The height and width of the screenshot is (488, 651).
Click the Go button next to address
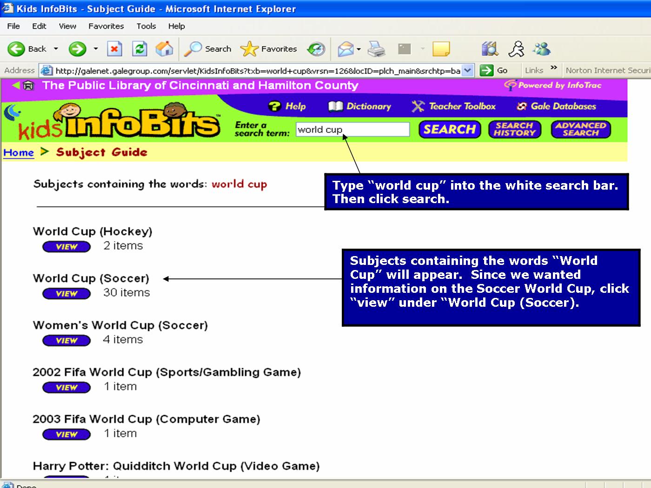(494, 71)
